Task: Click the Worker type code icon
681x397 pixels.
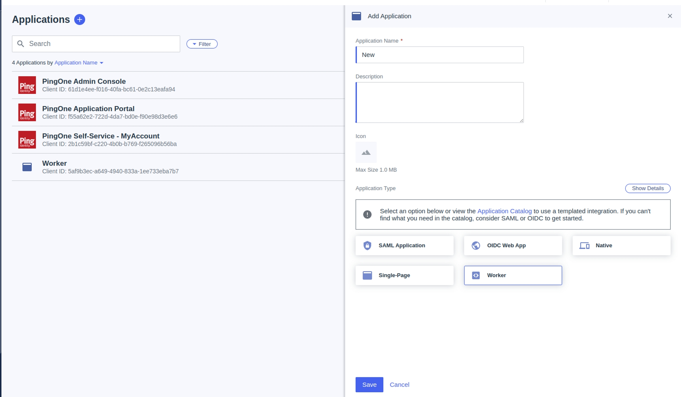Action: [x=476, y=276]
